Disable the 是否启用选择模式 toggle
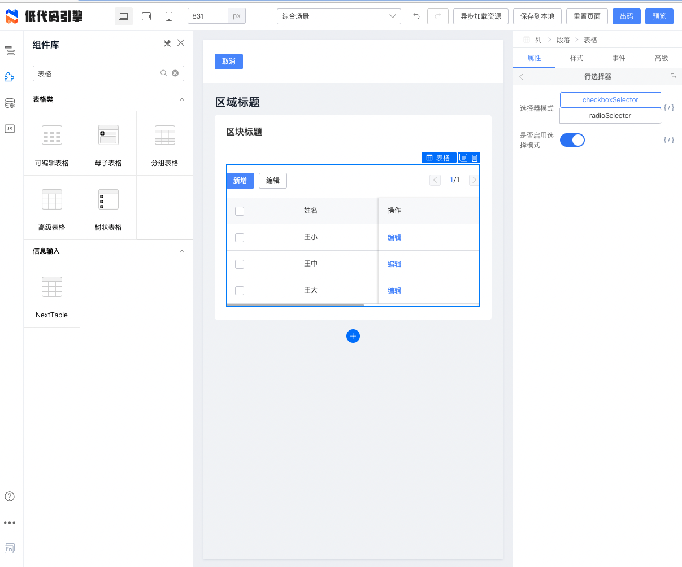Screen dimensions: 682x567 pos(572,139)
